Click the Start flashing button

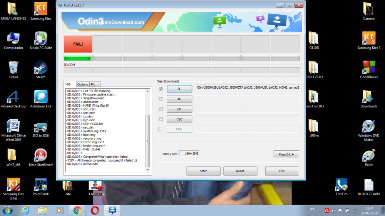click(x=203, y=171)
